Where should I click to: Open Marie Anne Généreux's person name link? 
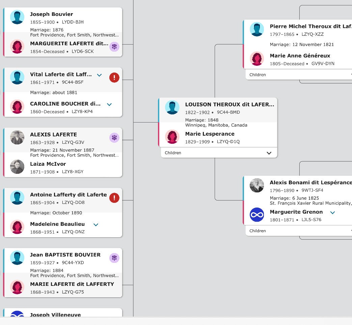tap(300, 56)
